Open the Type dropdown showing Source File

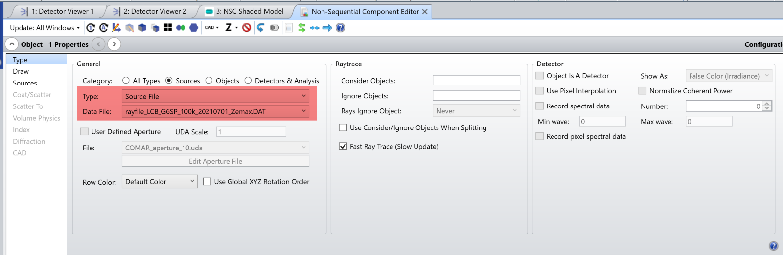pos(215,96)
